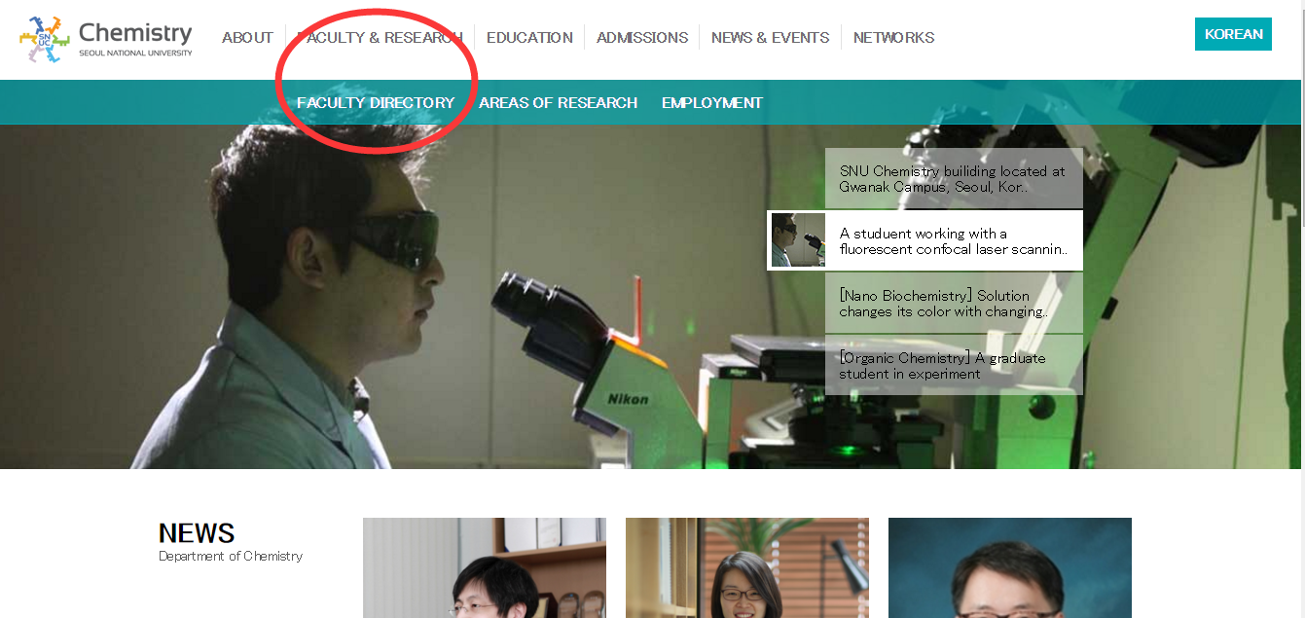Go to EMPLOYMENT submenu link
The width and height of the screenshot is (1305, 618).
coord(712,103)
